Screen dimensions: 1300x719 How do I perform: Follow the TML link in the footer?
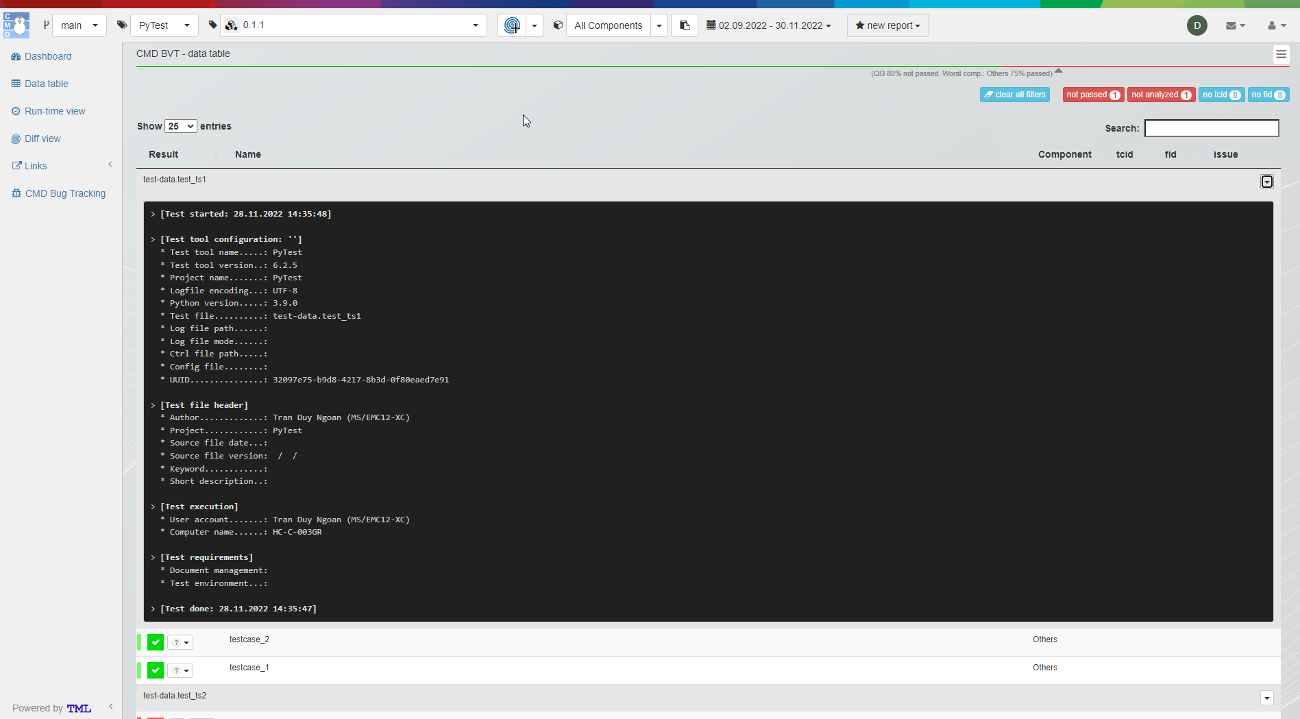coord(79,708)
